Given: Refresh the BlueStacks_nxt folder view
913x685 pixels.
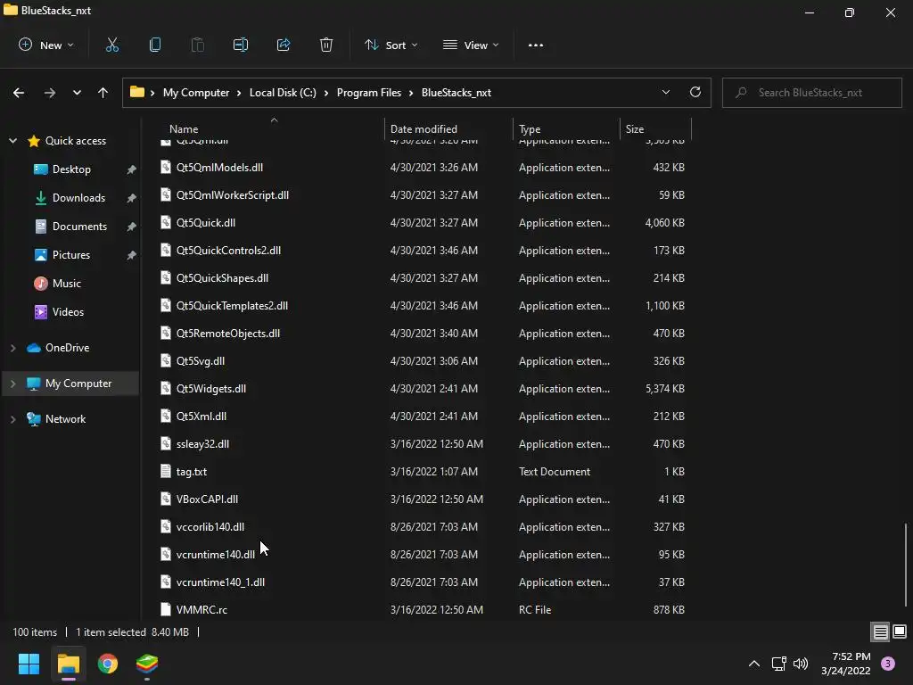Looking at the screenshot, I should tap(695, 92).
